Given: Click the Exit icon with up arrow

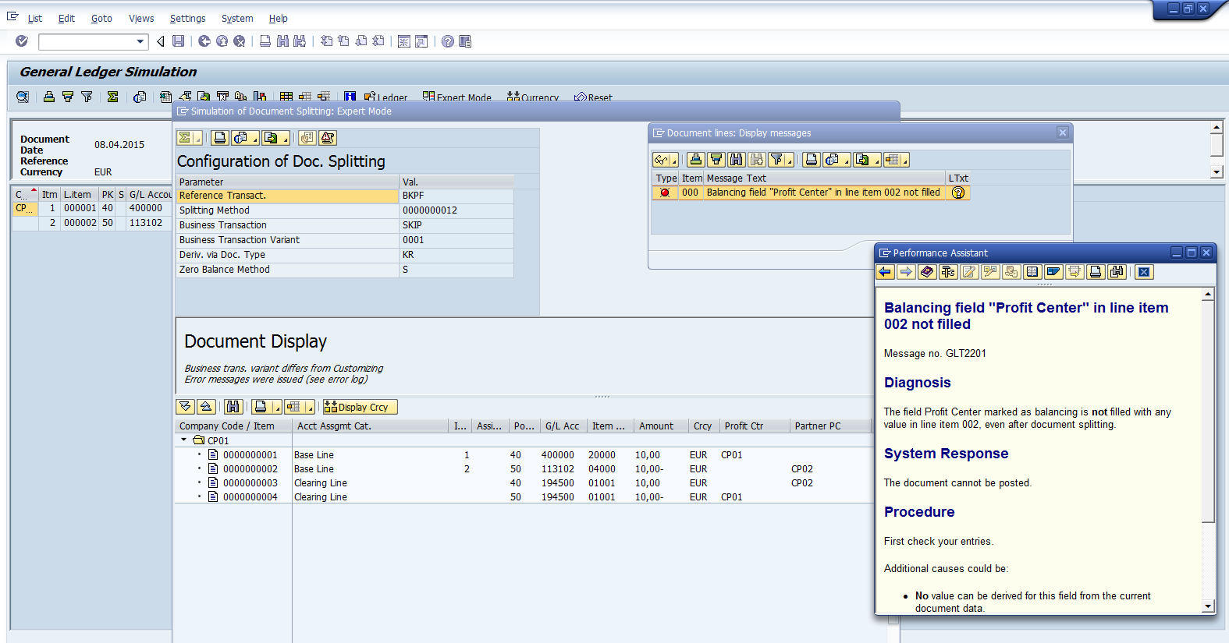Looking at the screenshot, I should pyautogui.click(x=222, y=41).
